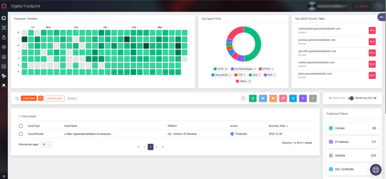Click into the Search input field
Viewport: 386px width, 179px height.
153,98
